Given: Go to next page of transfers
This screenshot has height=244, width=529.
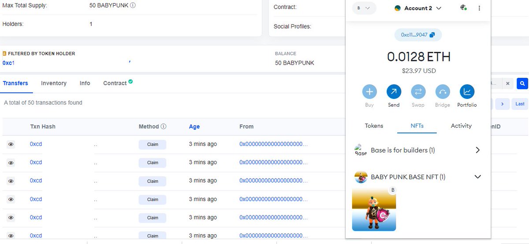Looking at the screenshot, I should pyautogui.click(x=502, y=104).
